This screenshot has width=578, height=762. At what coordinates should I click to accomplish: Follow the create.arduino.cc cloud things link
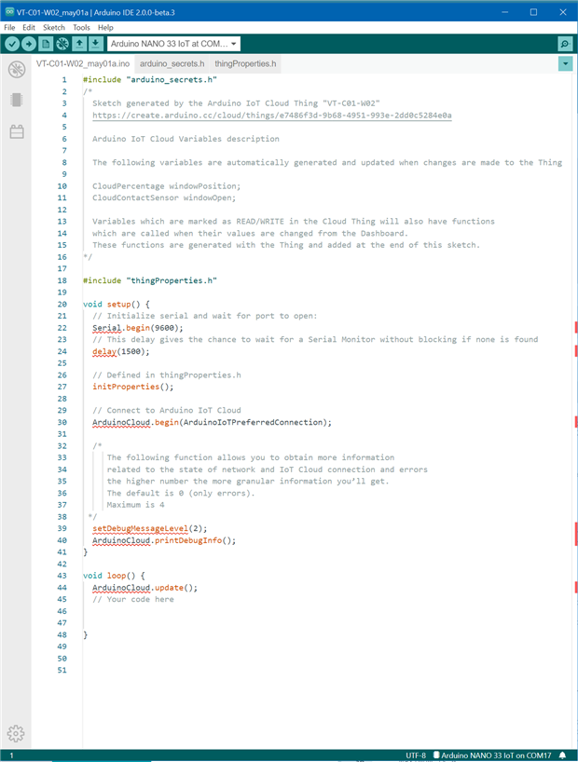coord(272,116)
